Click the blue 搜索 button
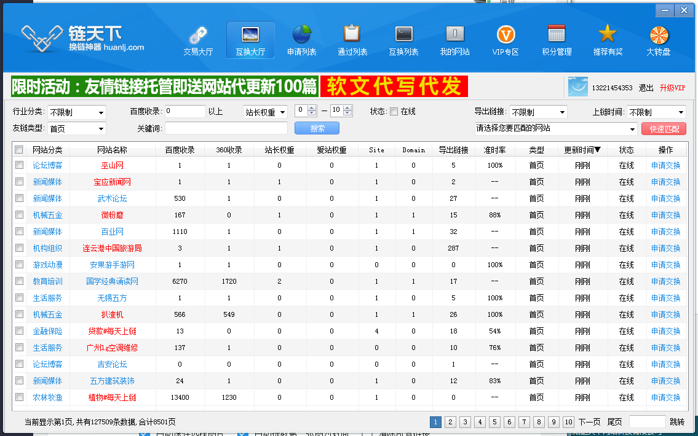The width and height of the screenshot is (698, 436). click(x=317, y=128)
